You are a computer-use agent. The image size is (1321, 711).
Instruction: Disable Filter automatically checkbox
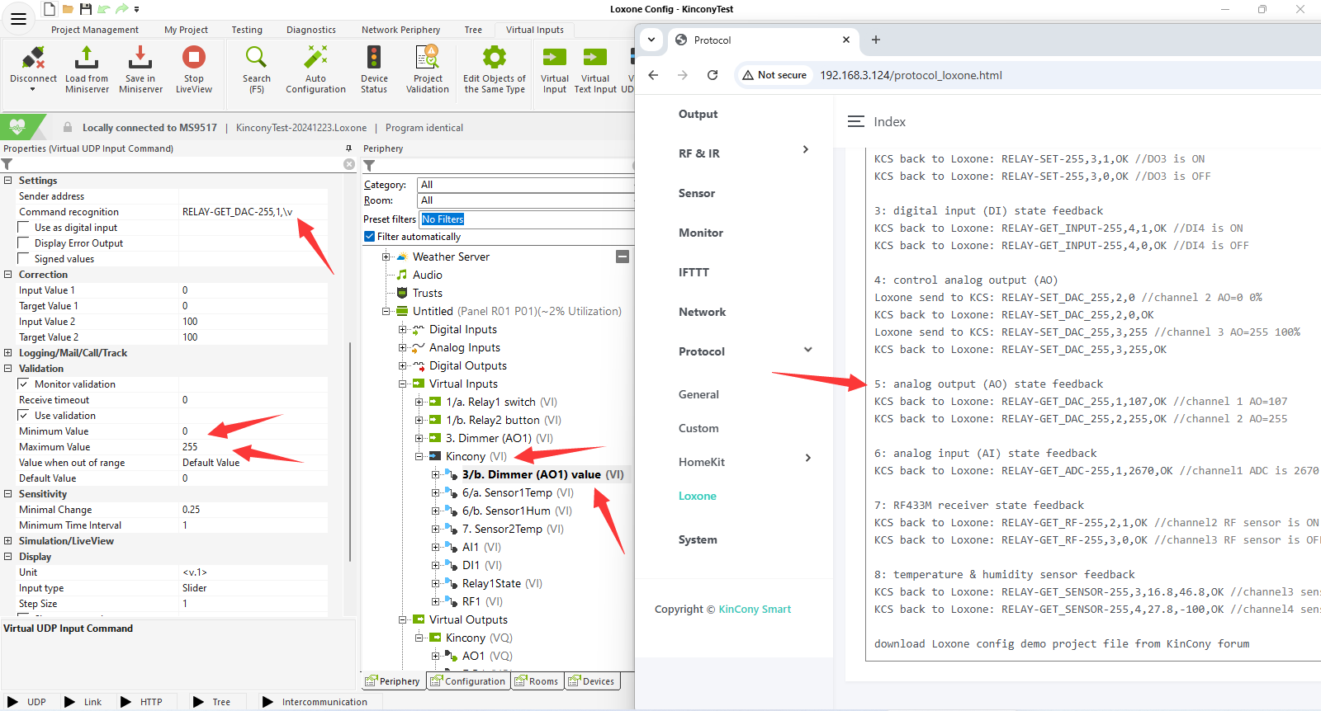[369, 237]
